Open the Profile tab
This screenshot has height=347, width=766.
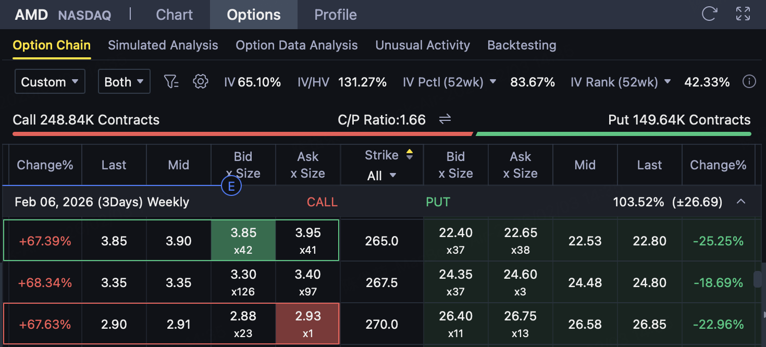pos(335,15)
